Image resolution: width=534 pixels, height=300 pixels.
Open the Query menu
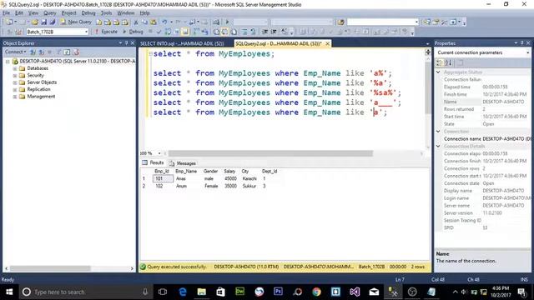(49, 13)
